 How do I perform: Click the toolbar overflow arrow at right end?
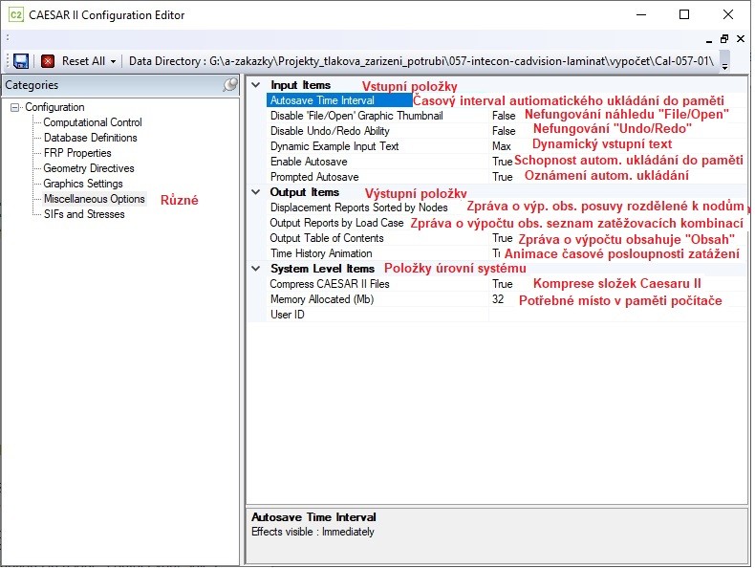pos(724,62)
